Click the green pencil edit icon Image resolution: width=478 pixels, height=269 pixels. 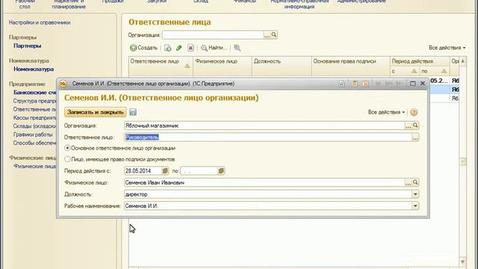click(x=179, y=48)
